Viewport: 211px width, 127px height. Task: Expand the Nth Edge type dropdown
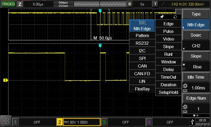click(196, 25)
